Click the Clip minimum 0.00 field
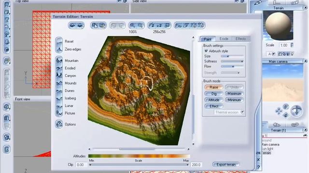 coord(81,165)
